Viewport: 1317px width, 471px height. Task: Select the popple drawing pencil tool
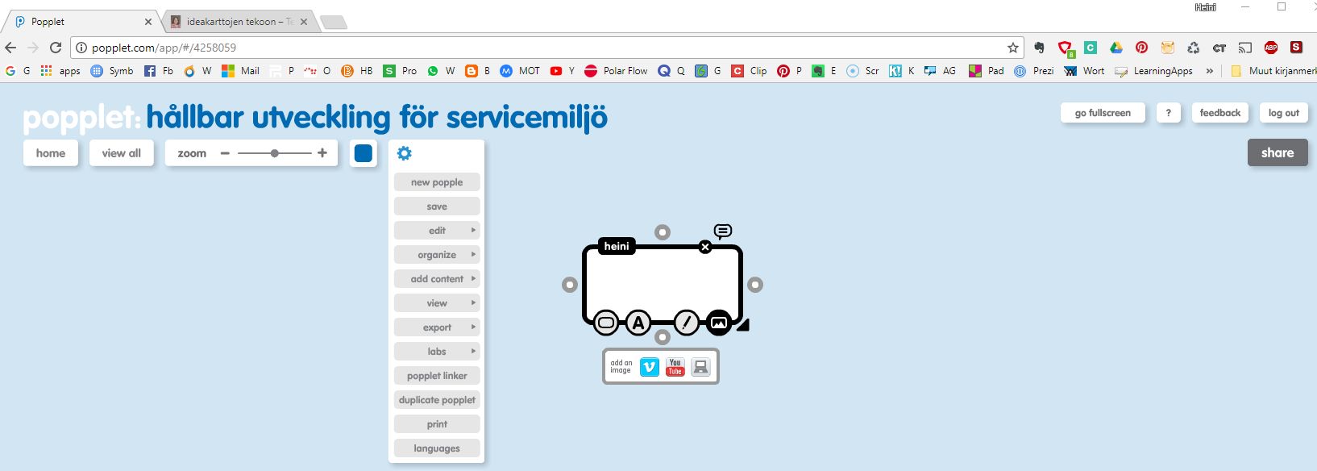point(686,323)
